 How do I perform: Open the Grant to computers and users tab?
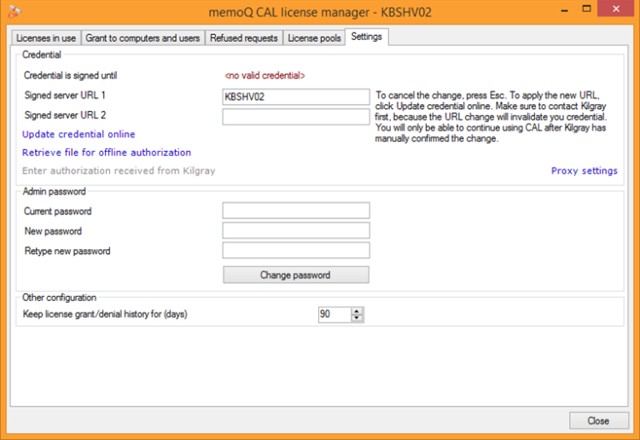143,38
